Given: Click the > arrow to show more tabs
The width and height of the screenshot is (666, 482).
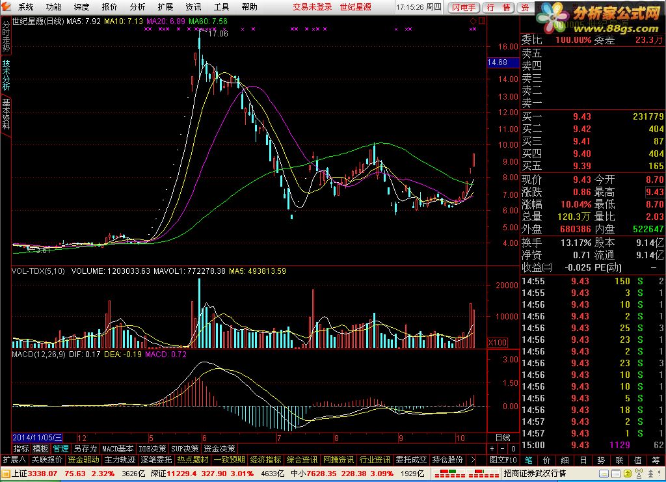Looking at the screenshot, I should pos(473,460).
